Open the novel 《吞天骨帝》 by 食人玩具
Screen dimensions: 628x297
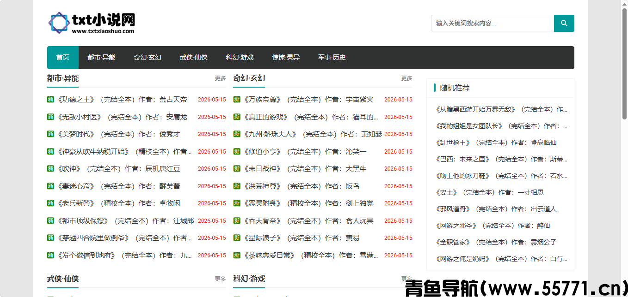point(308,220)
